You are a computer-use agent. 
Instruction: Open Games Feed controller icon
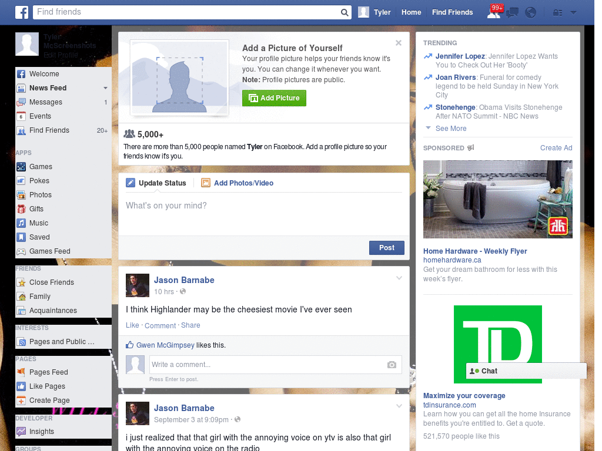tap(21, 251)
